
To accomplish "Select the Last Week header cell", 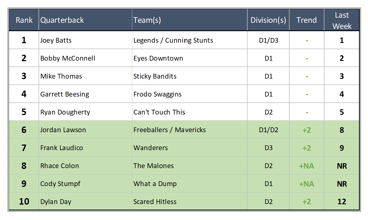I will [342, 20].
